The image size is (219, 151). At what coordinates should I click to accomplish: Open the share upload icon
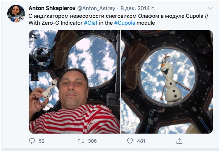click(179, 141)
